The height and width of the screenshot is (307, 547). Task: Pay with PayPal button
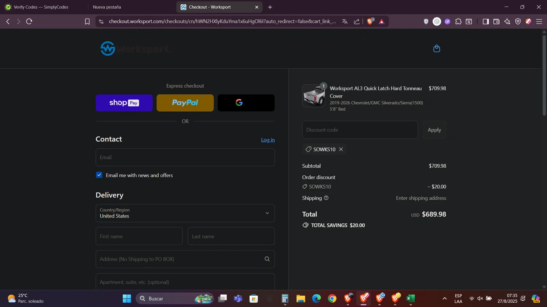(185, 103)
